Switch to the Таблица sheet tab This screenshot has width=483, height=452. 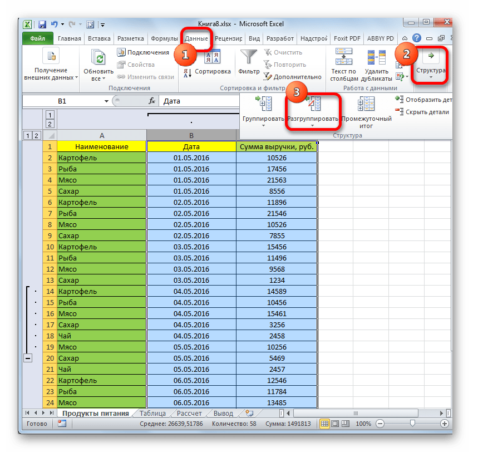tap(152, 414)
